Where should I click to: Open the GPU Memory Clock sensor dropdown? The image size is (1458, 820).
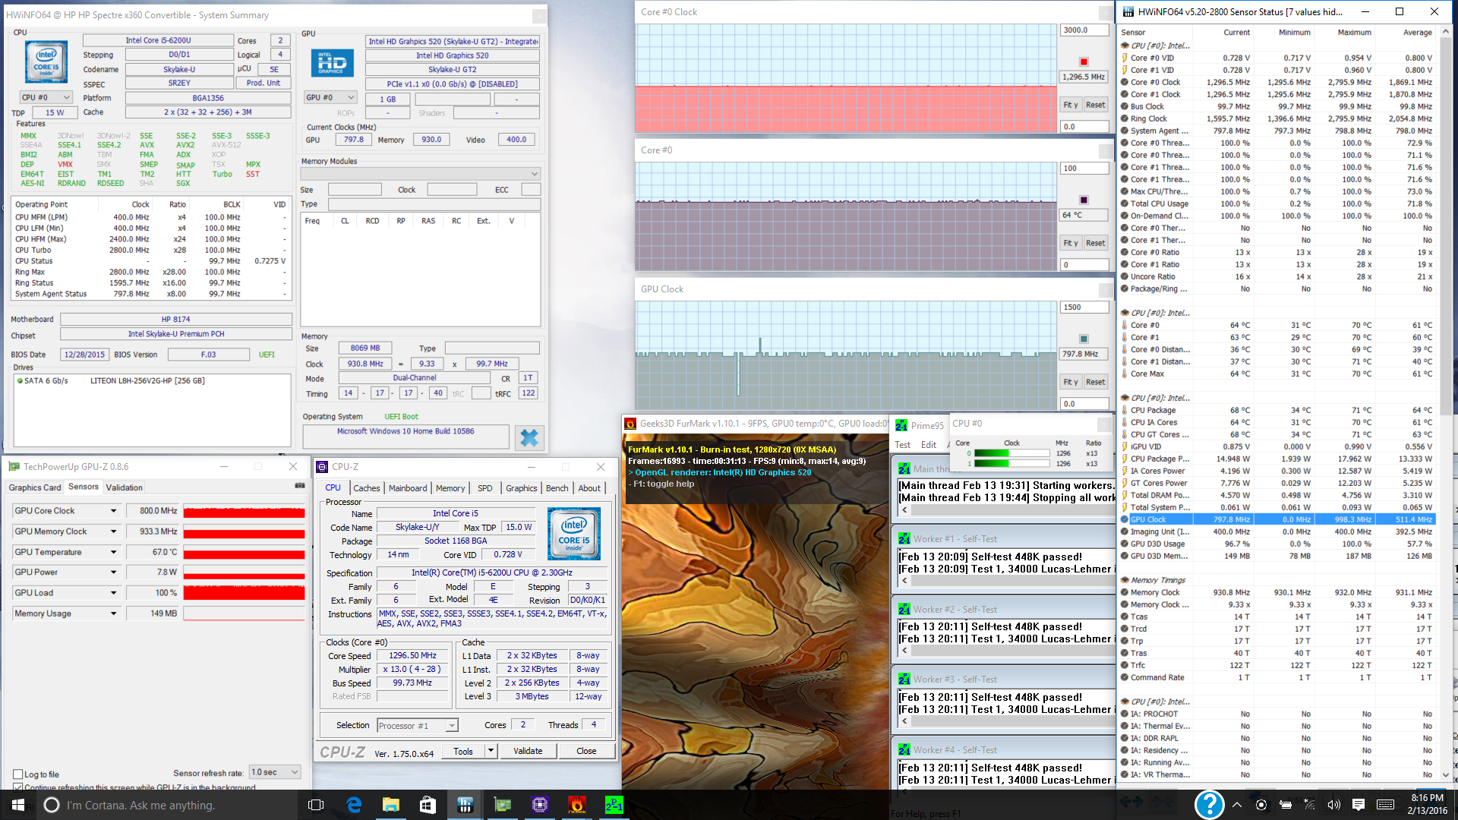pyautogui.click(x=114, y=531)
